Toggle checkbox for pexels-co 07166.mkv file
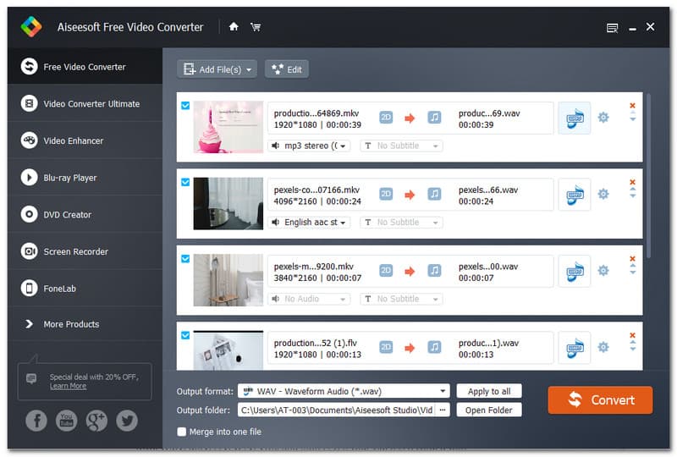The image size is (677, 457). point(185,182)
